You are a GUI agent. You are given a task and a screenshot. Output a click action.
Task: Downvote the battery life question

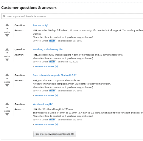click(7, 60)
